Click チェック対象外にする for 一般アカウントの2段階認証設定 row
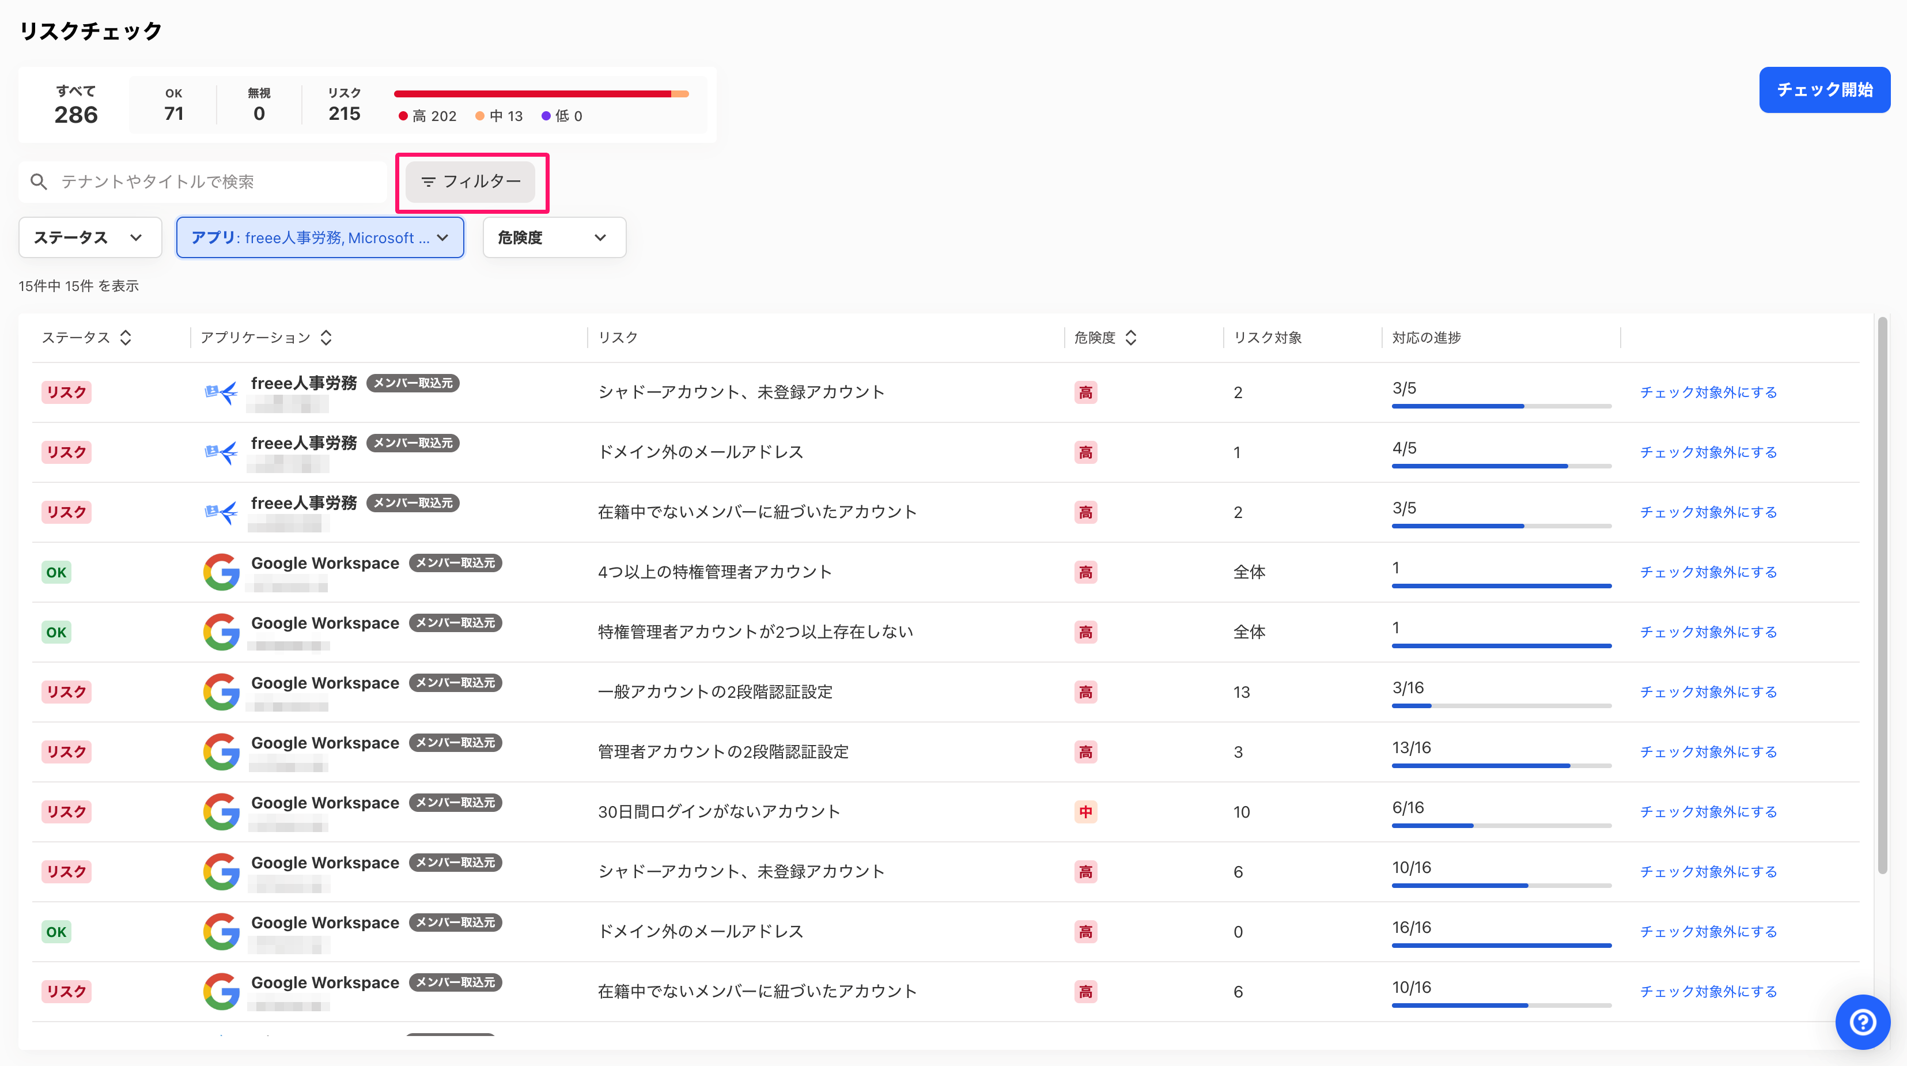Image resolution: width=1907 pixels, height=1066 pixels. (1709, 692)
